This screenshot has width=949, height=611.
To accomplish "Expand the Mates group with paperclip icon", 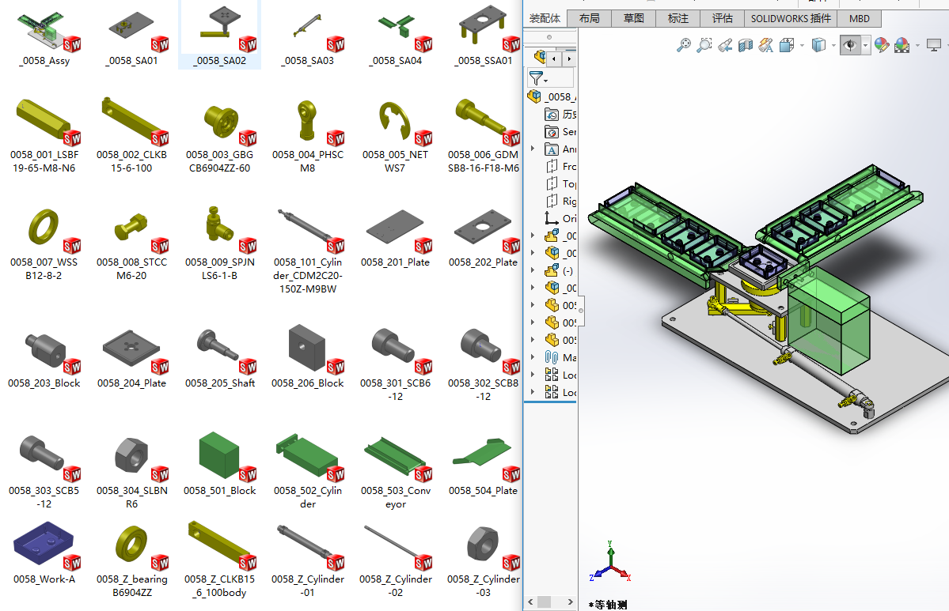I will click(532, 357).
